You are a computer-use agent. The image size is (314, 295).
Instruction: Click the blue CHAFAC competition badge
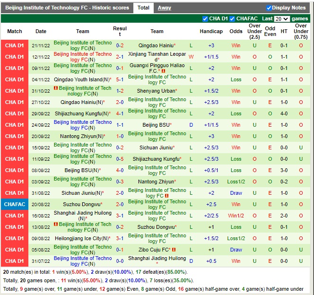click(x=14, y=204)
